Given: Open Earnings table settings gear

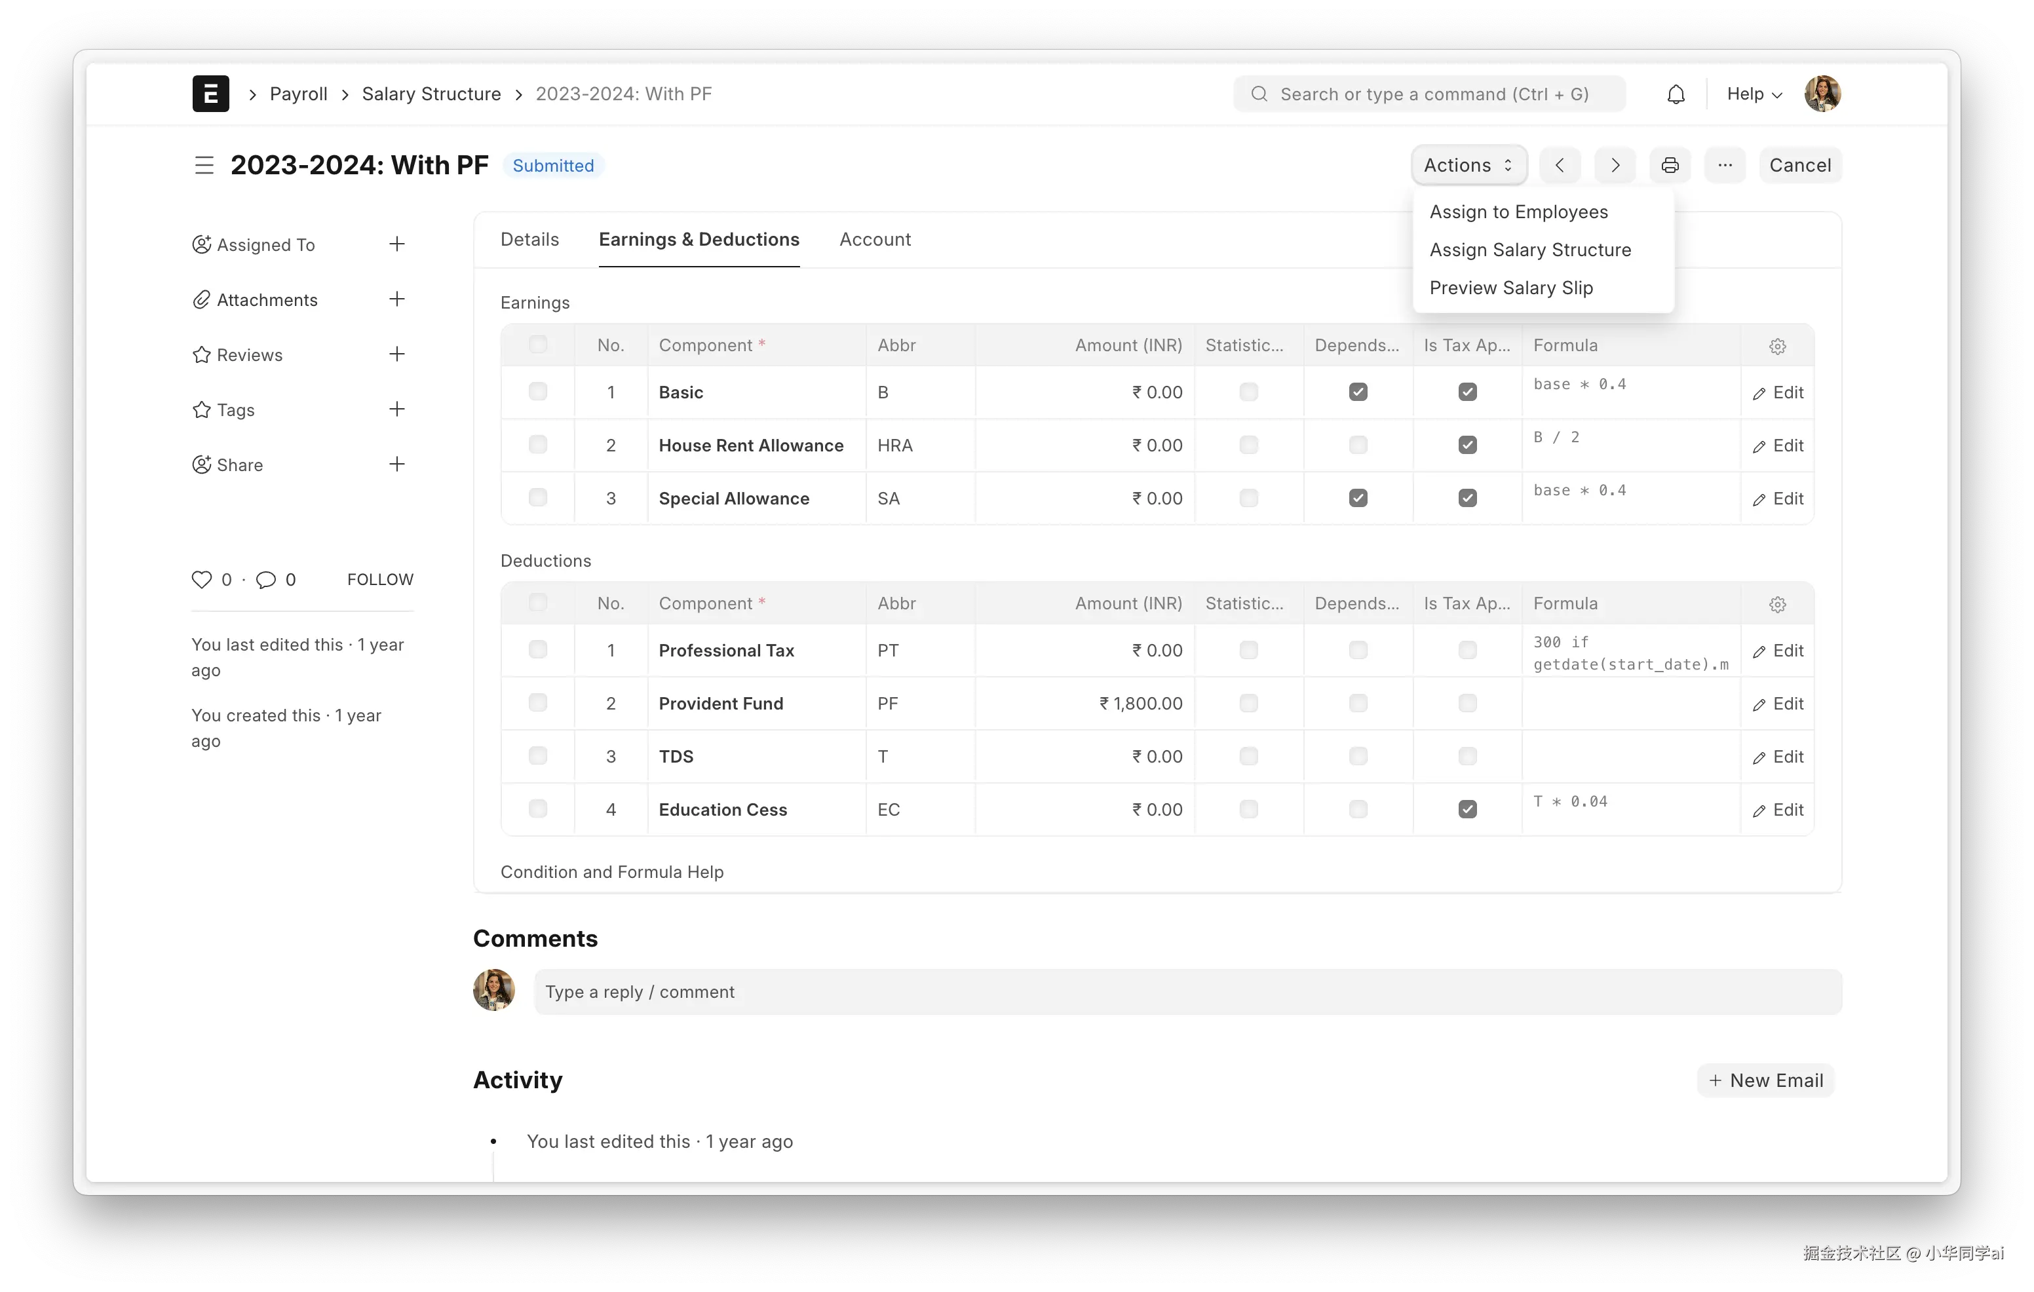Looking at the screenshot, I should tap(1777, 346).
